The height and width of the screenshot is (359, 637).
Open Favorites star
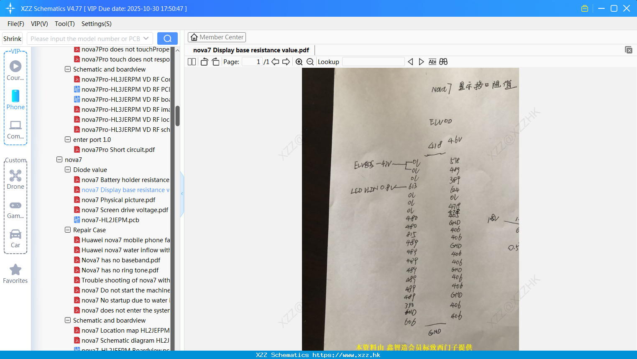point(15,274)
